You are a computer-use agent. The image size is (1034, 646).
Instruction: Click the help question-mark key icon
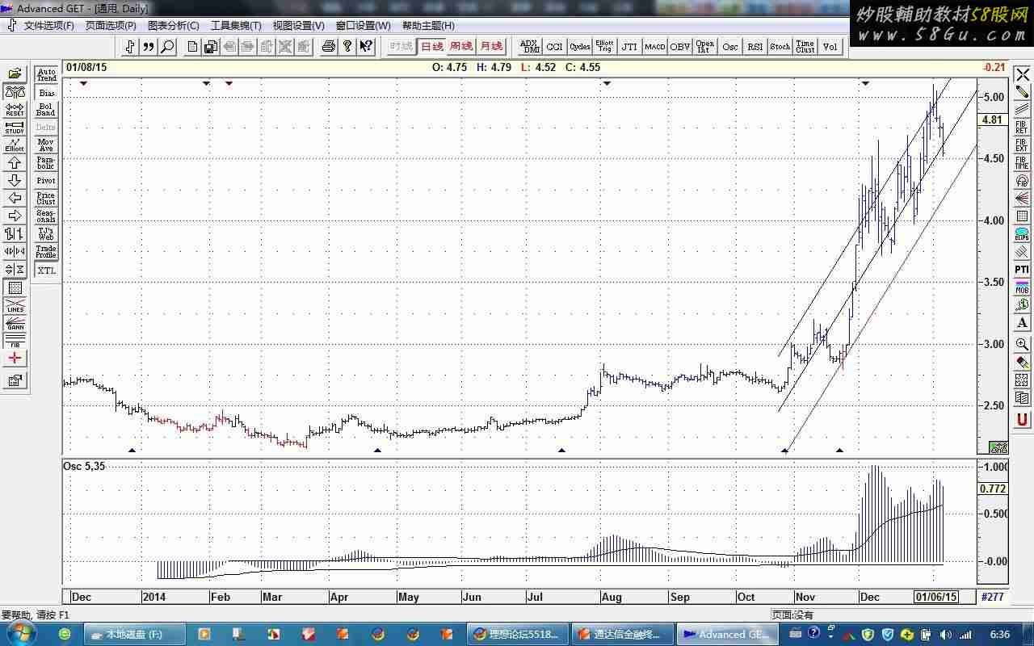[x=347, y=46]
